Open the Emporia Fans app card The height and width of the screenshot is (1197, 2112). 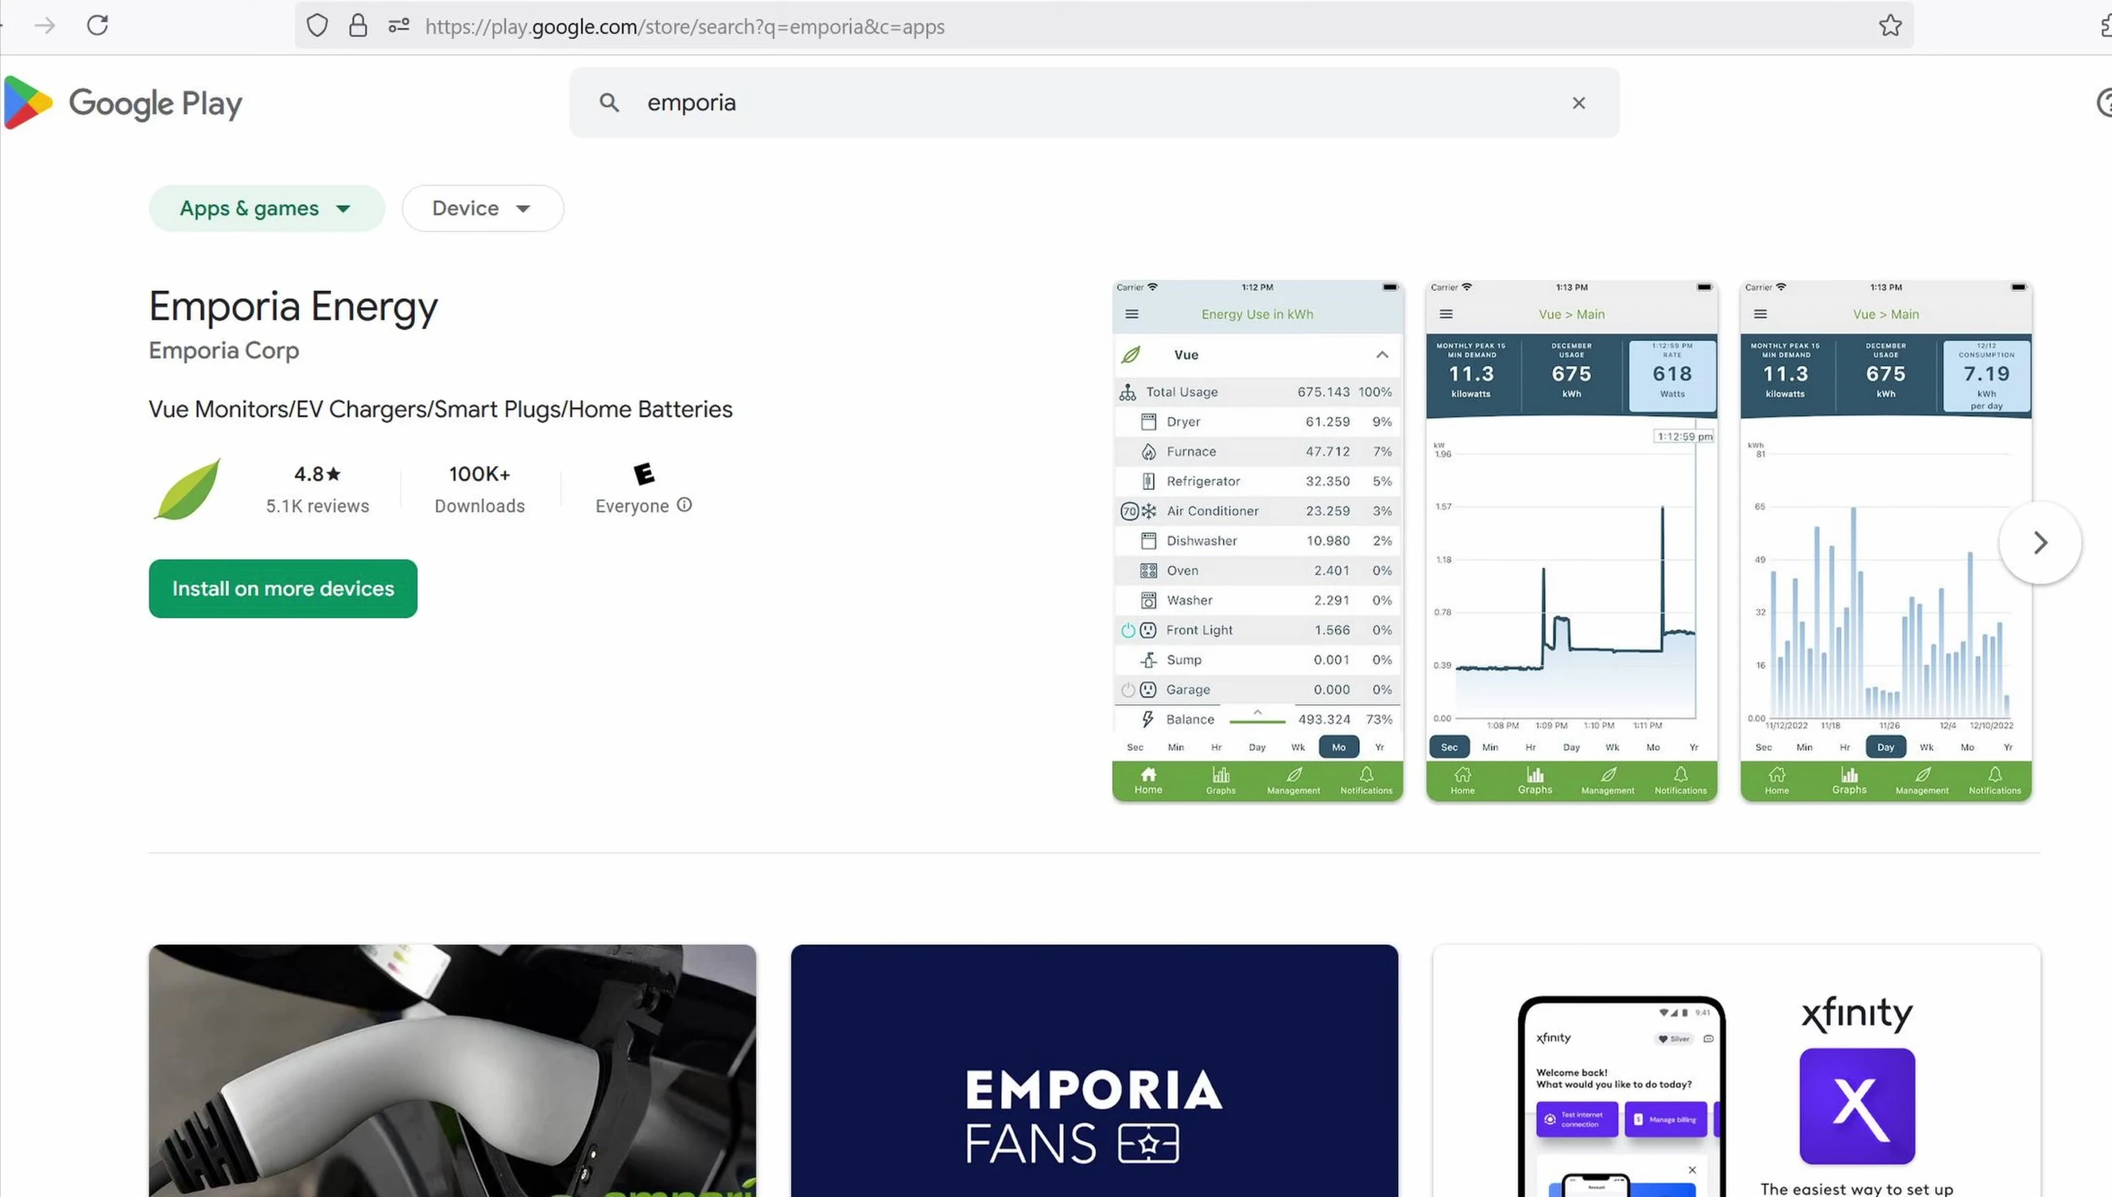tap(1094, 1071)
